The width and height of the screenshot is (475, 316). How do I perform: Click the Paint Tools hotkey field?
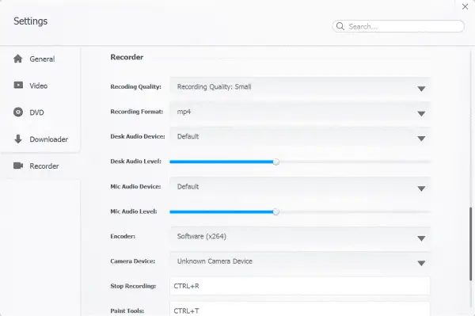coord(300,309)
